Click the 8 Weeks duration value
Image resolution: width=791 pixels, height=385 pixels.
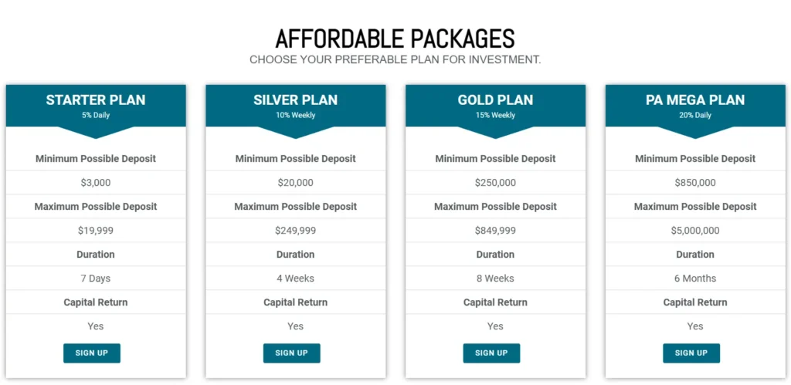[495, 279]
